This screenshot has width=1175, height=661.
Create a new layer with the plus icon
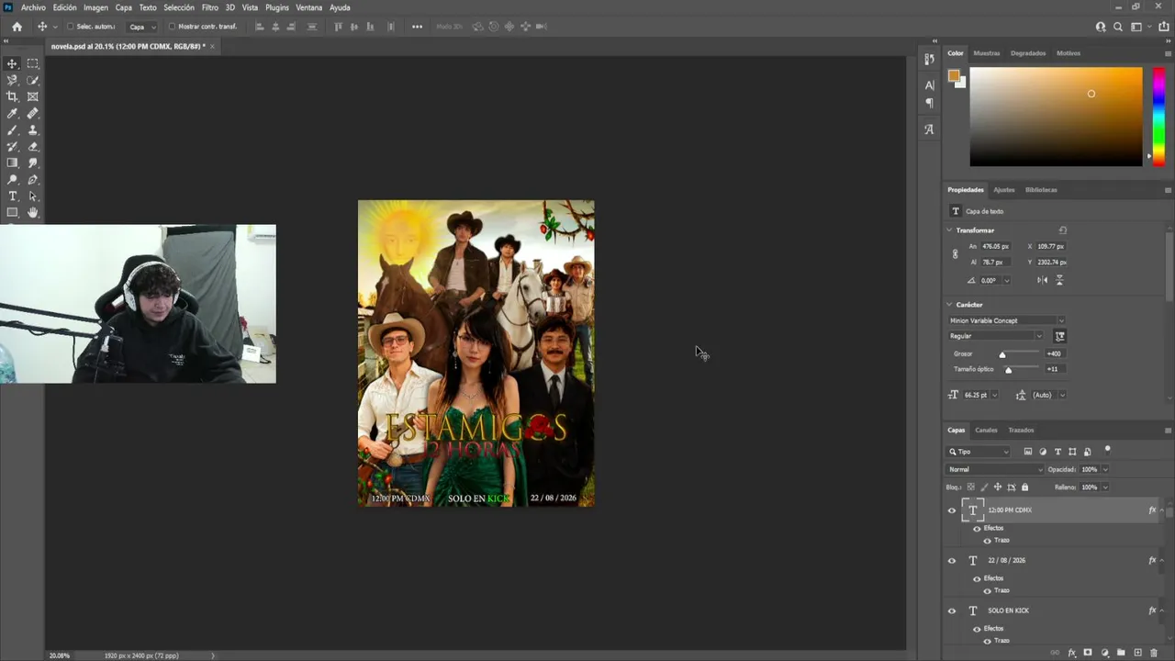(1137, 653)
